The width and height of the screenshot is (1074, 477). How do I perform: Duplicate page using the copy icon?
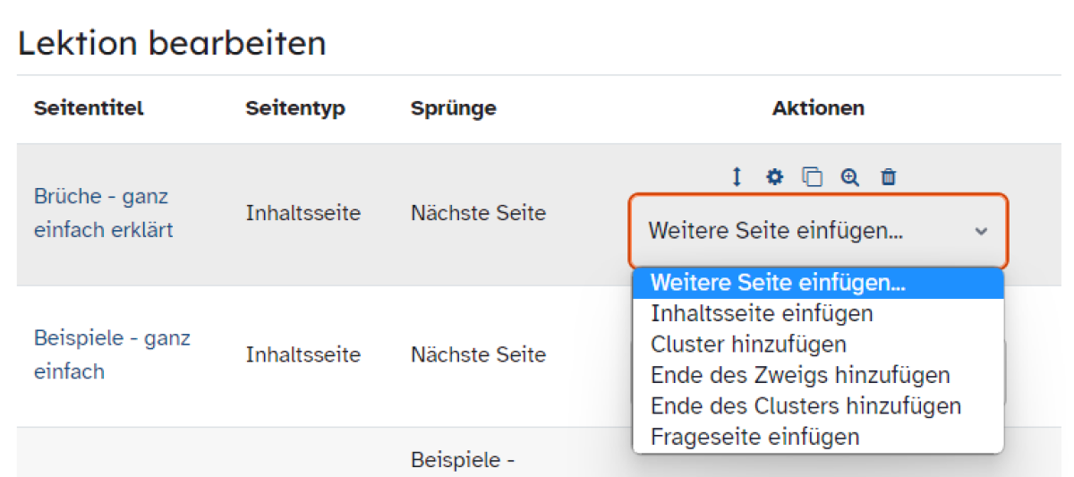coord(812,176)
